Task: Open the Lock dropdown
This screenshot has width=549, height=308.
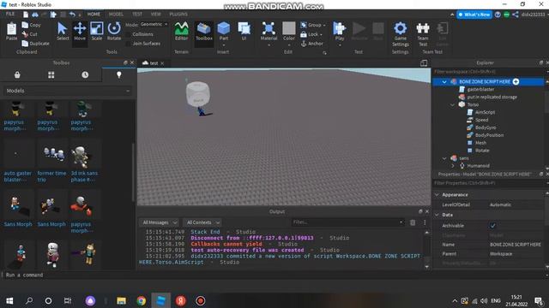Action: (311, 34)
